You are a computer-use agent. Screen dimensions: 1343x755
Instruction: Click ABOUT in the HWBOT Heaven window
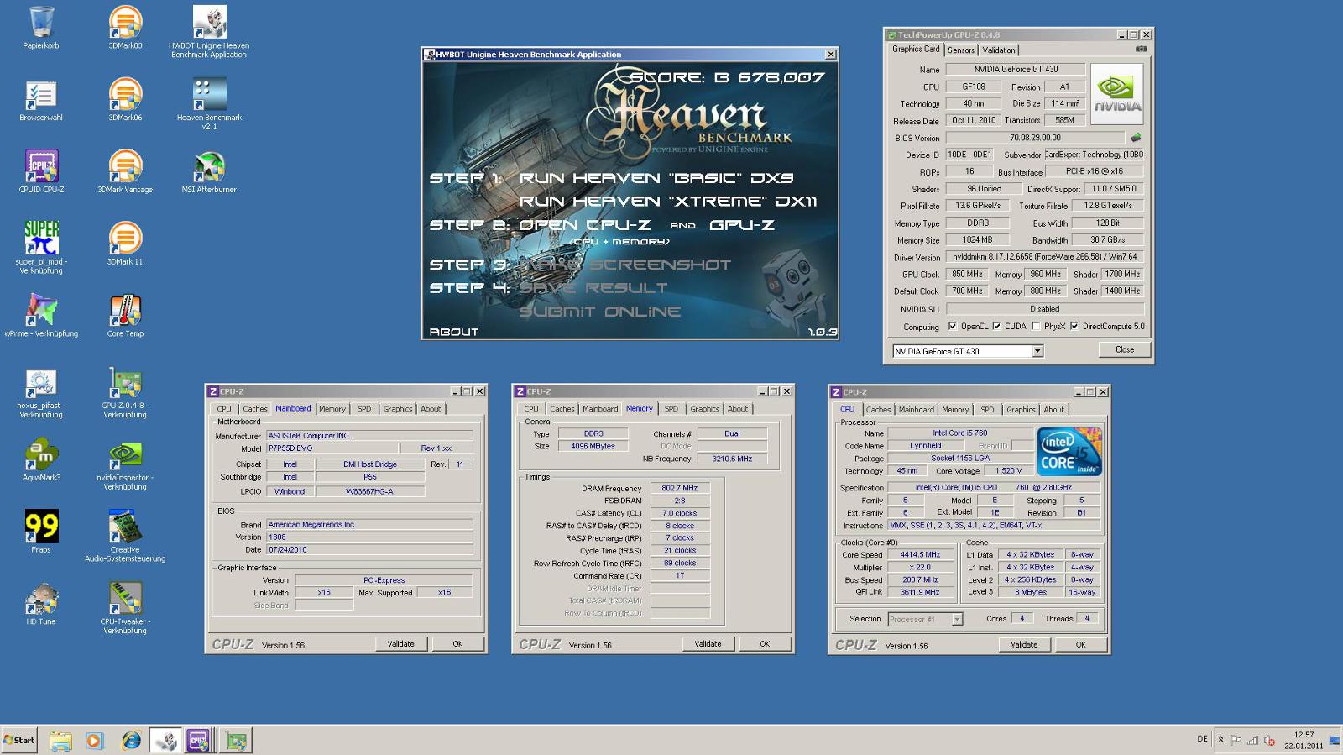453,332
